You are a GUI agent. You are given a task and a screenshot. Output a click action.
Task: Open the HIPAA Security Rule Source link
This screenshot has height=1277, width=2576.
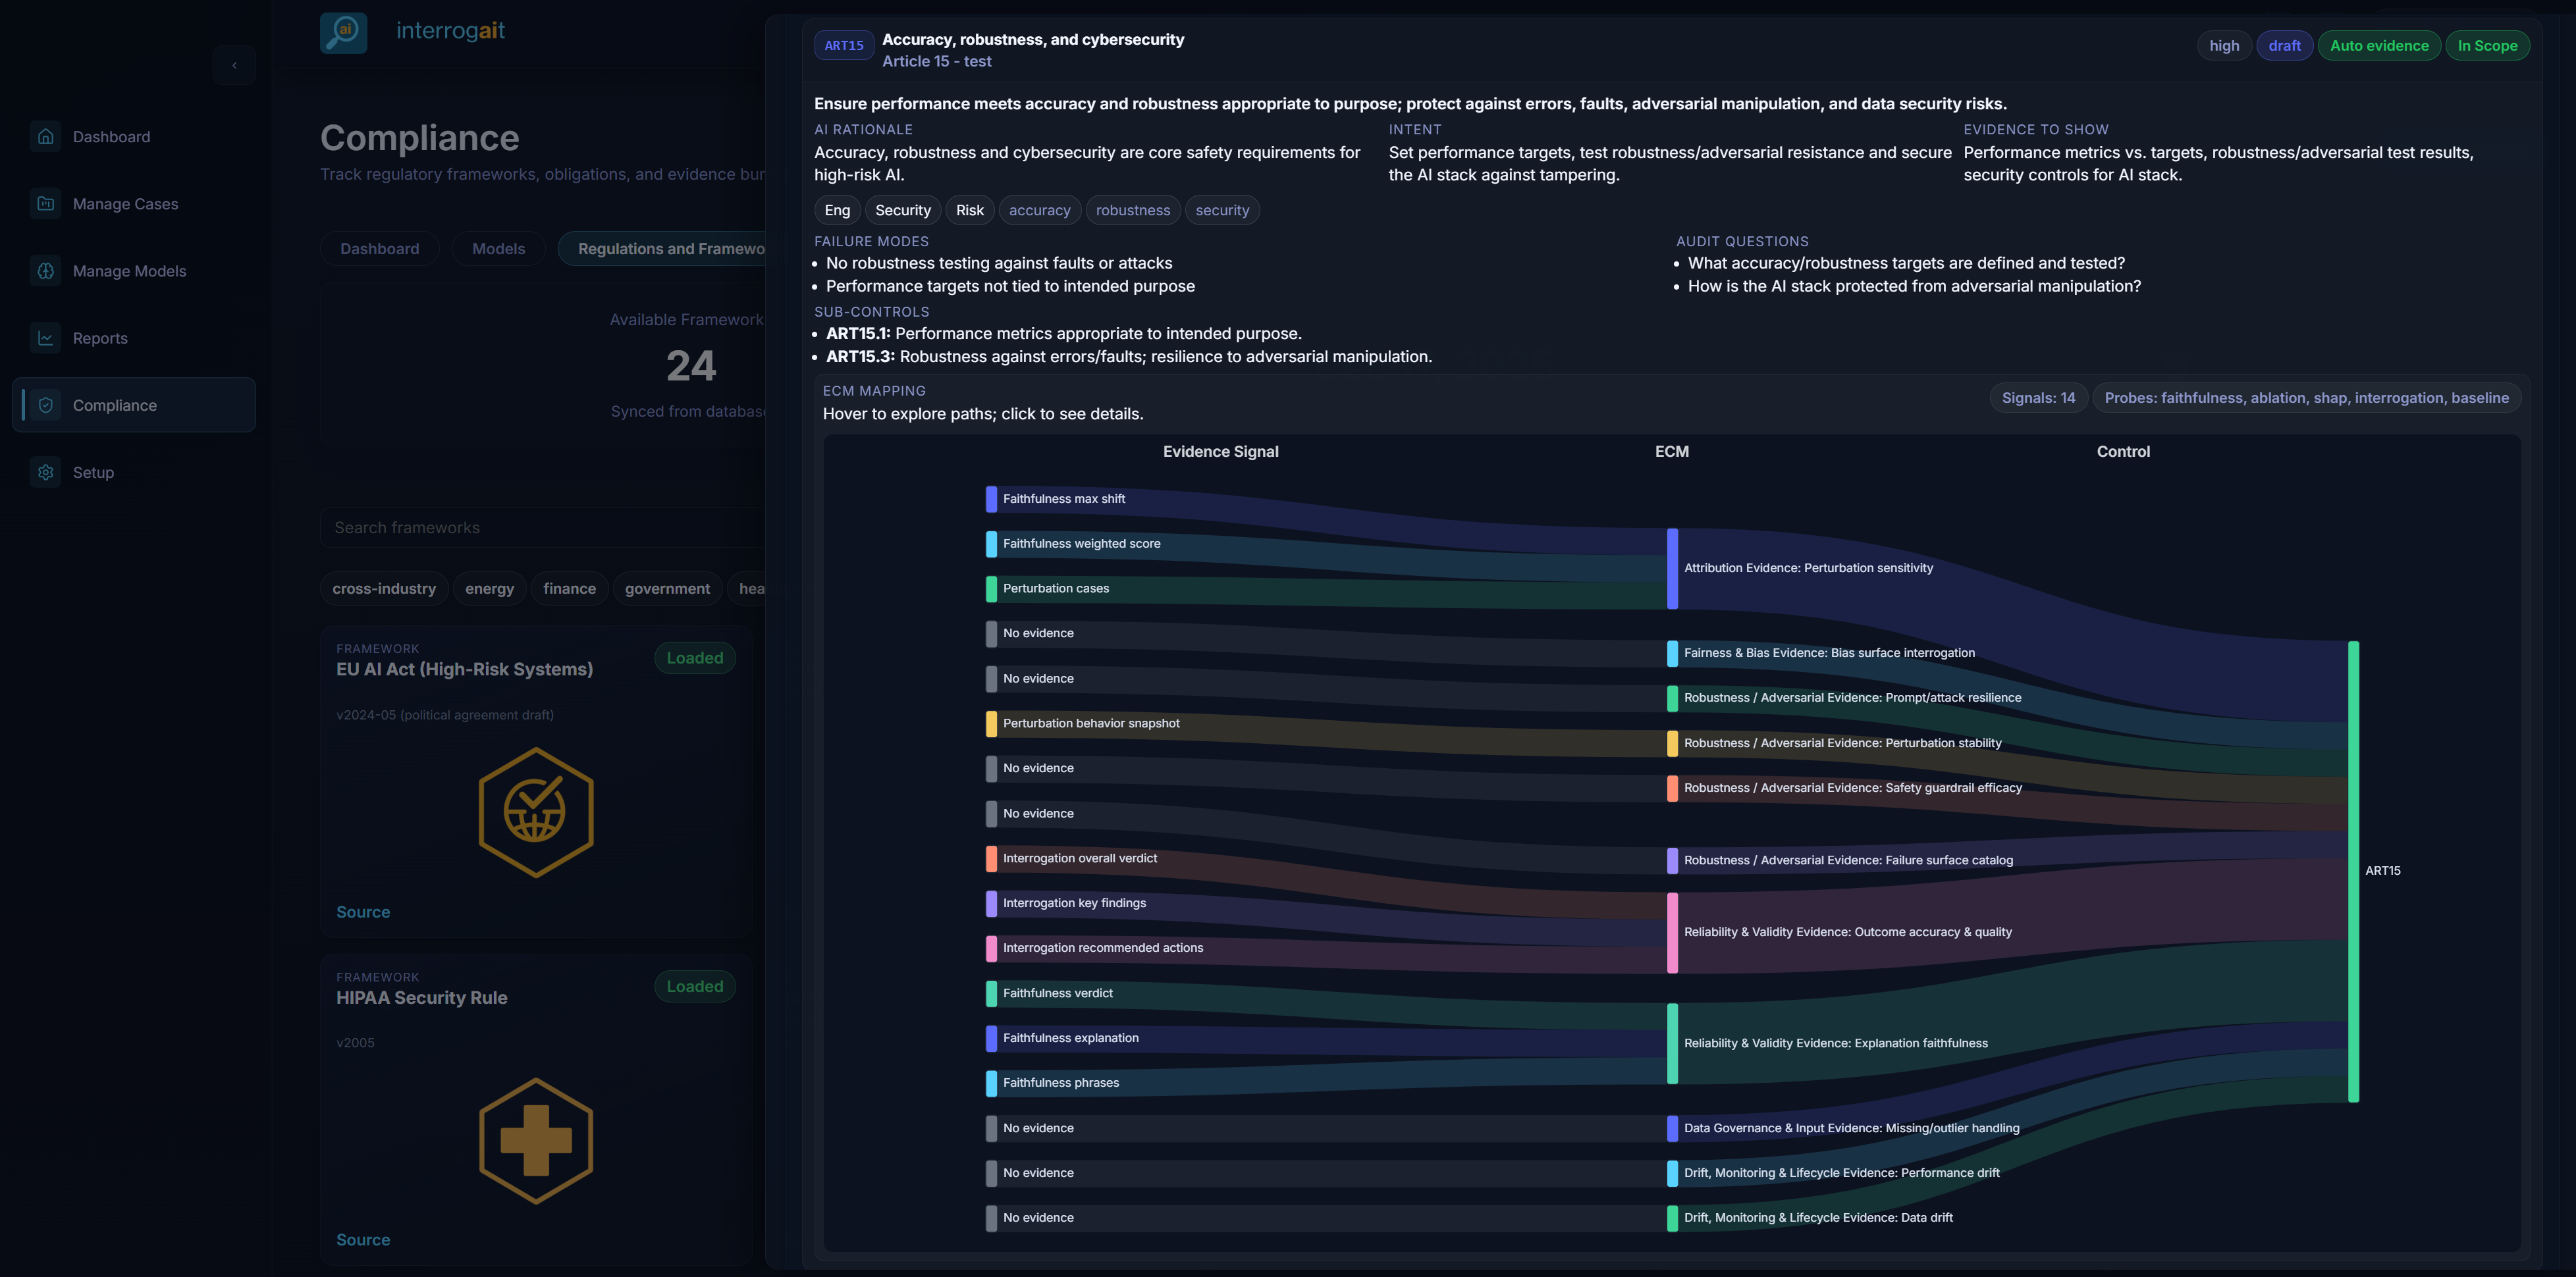(363, 1239)
